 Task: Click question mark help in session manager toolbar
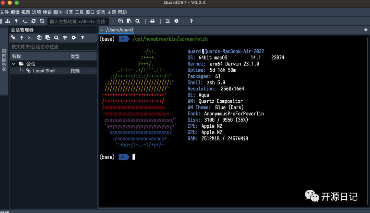82,38
